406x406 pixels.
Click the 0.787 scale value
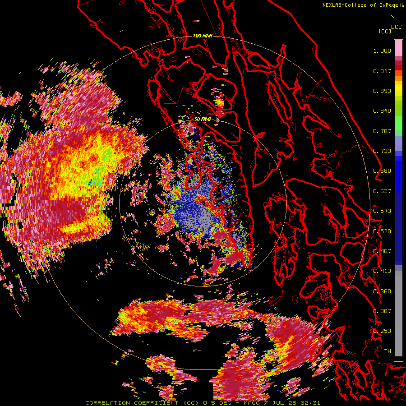point(382,131)
